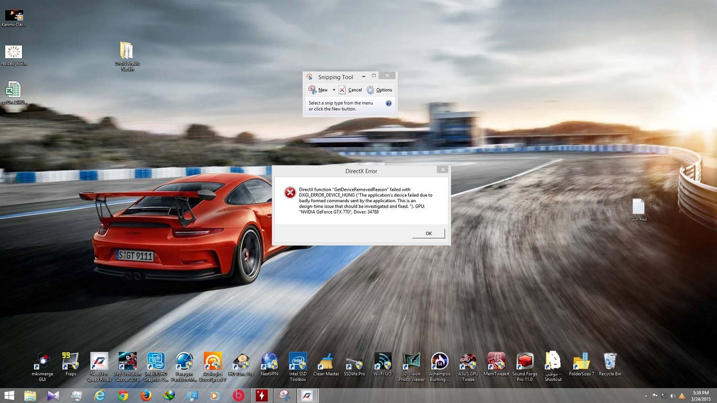The width and height of the screenshot is (717, 403).
Task: Expand the New snip type dropdown arrow
Action: tap(334, 90)
